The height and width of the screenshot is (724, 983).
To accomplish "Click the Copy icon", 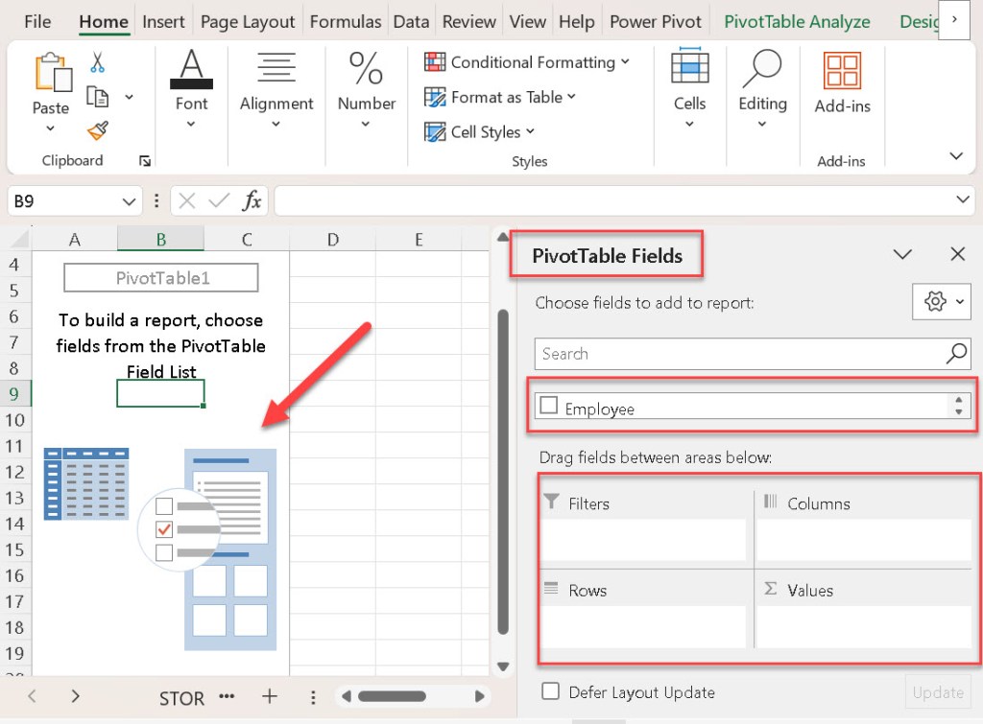I will [x=97, y=97].
